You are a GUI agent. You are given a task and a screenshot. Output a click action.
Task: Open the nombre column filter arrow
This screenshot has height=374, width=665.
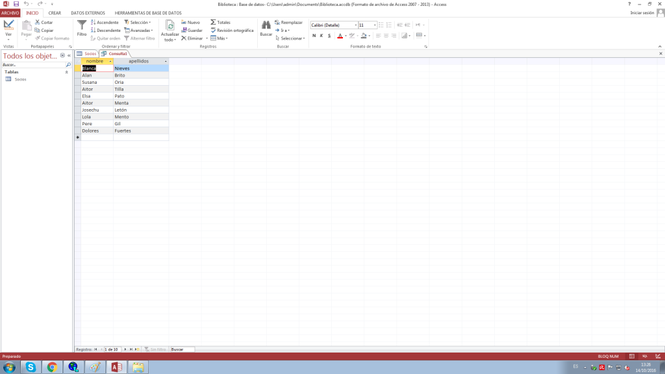click(x=110, y=61)
